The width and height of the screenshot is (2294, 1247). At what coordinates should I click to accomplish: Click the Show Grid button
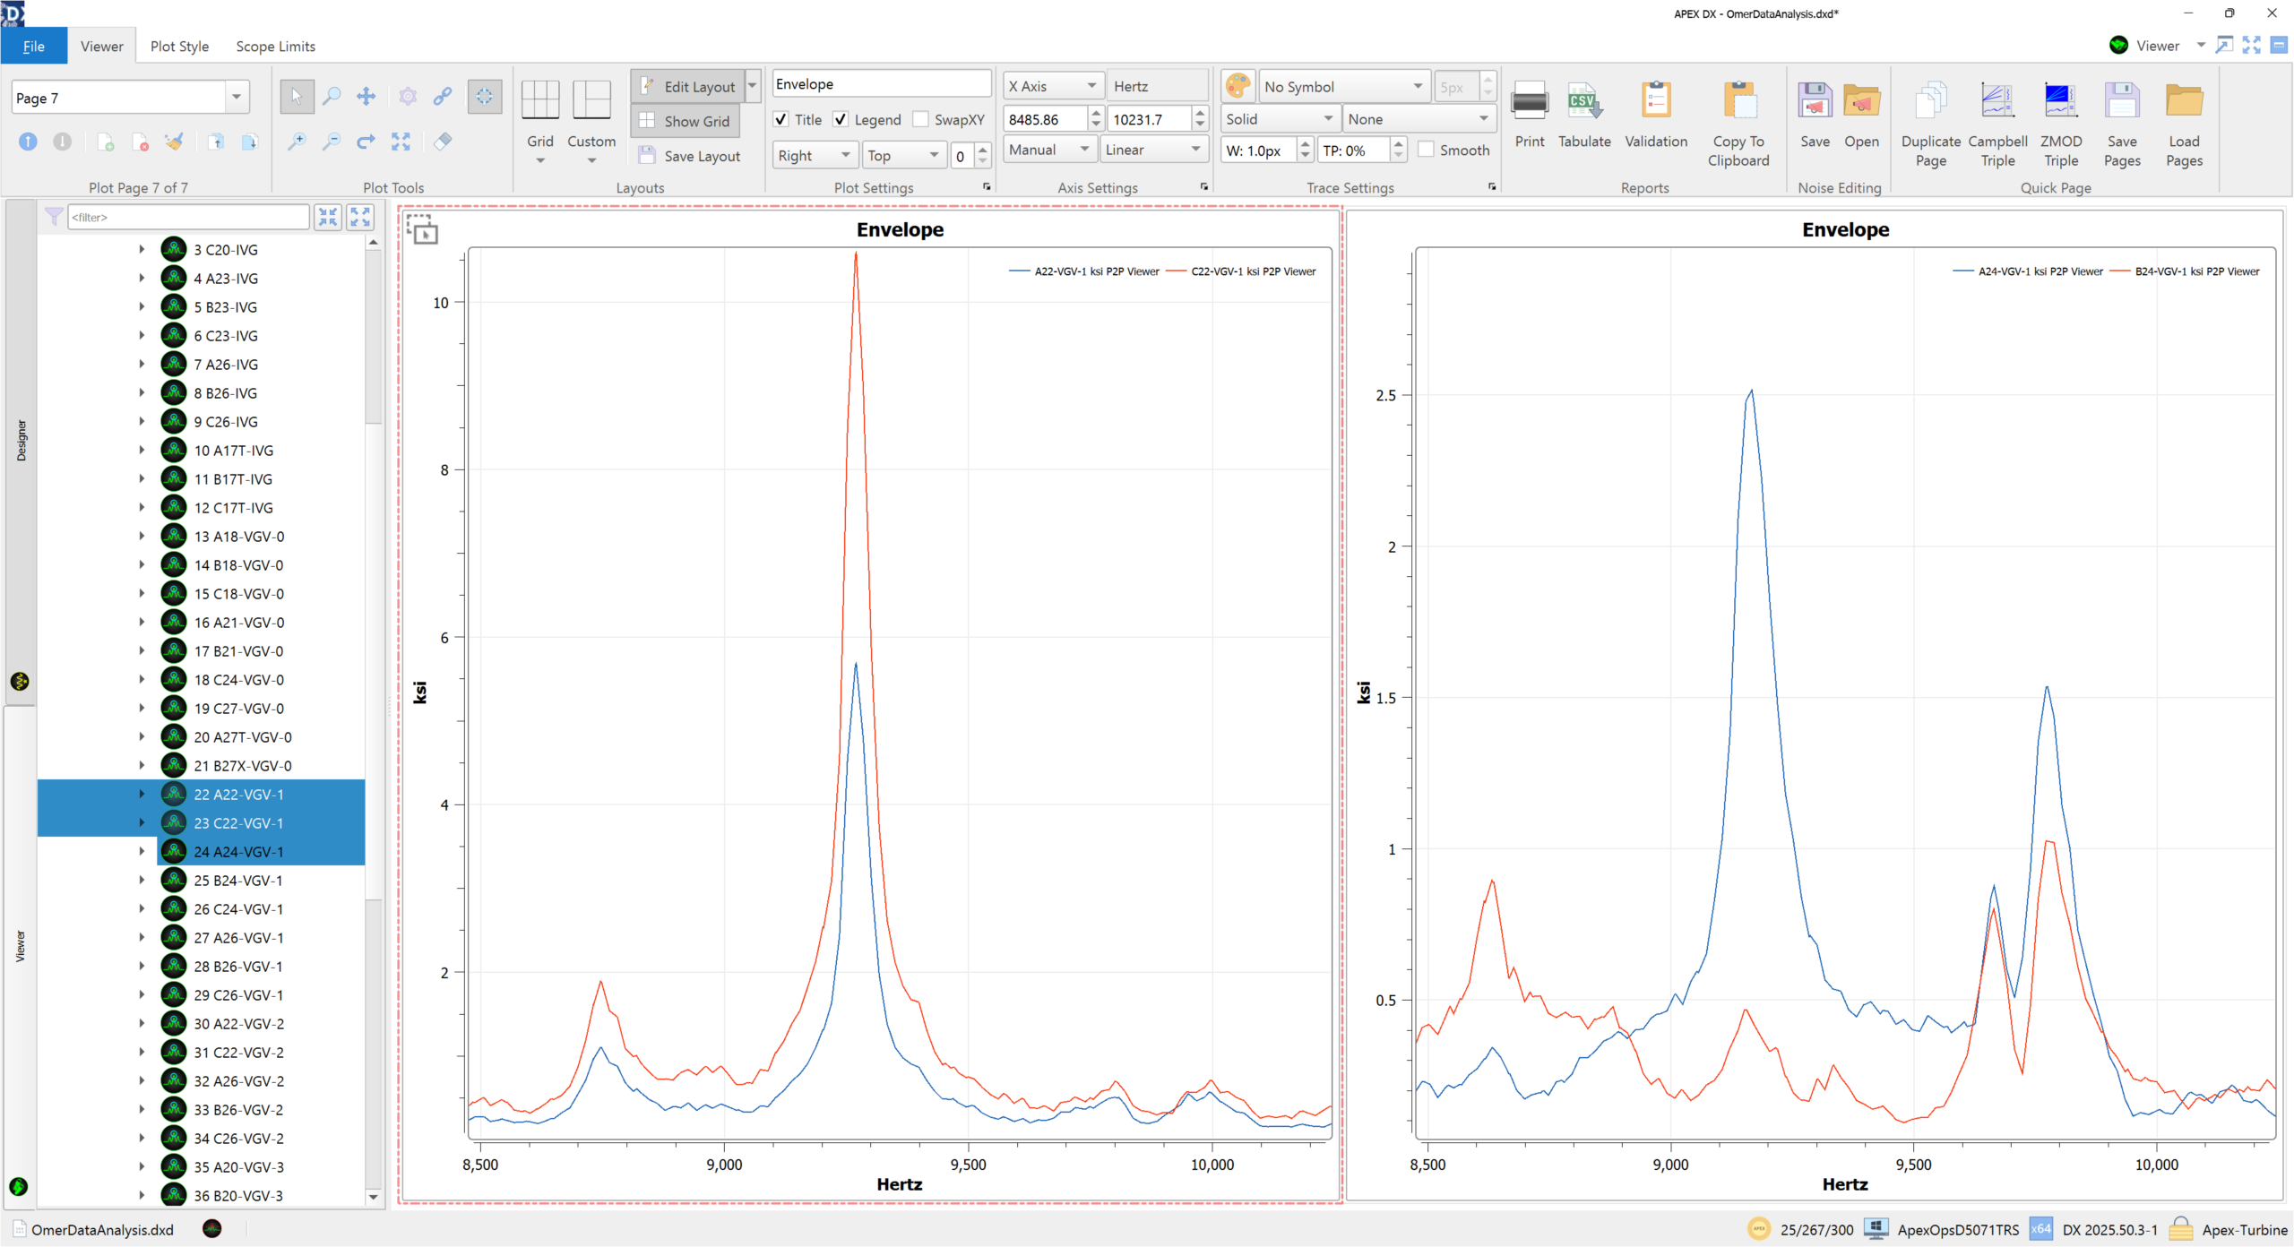(x=686, y=121)
